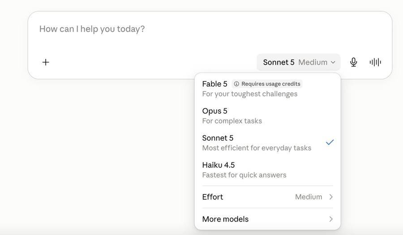This screenshot has width=403, height=235.
Task: Expand the More models submenu
Action: 268,219
